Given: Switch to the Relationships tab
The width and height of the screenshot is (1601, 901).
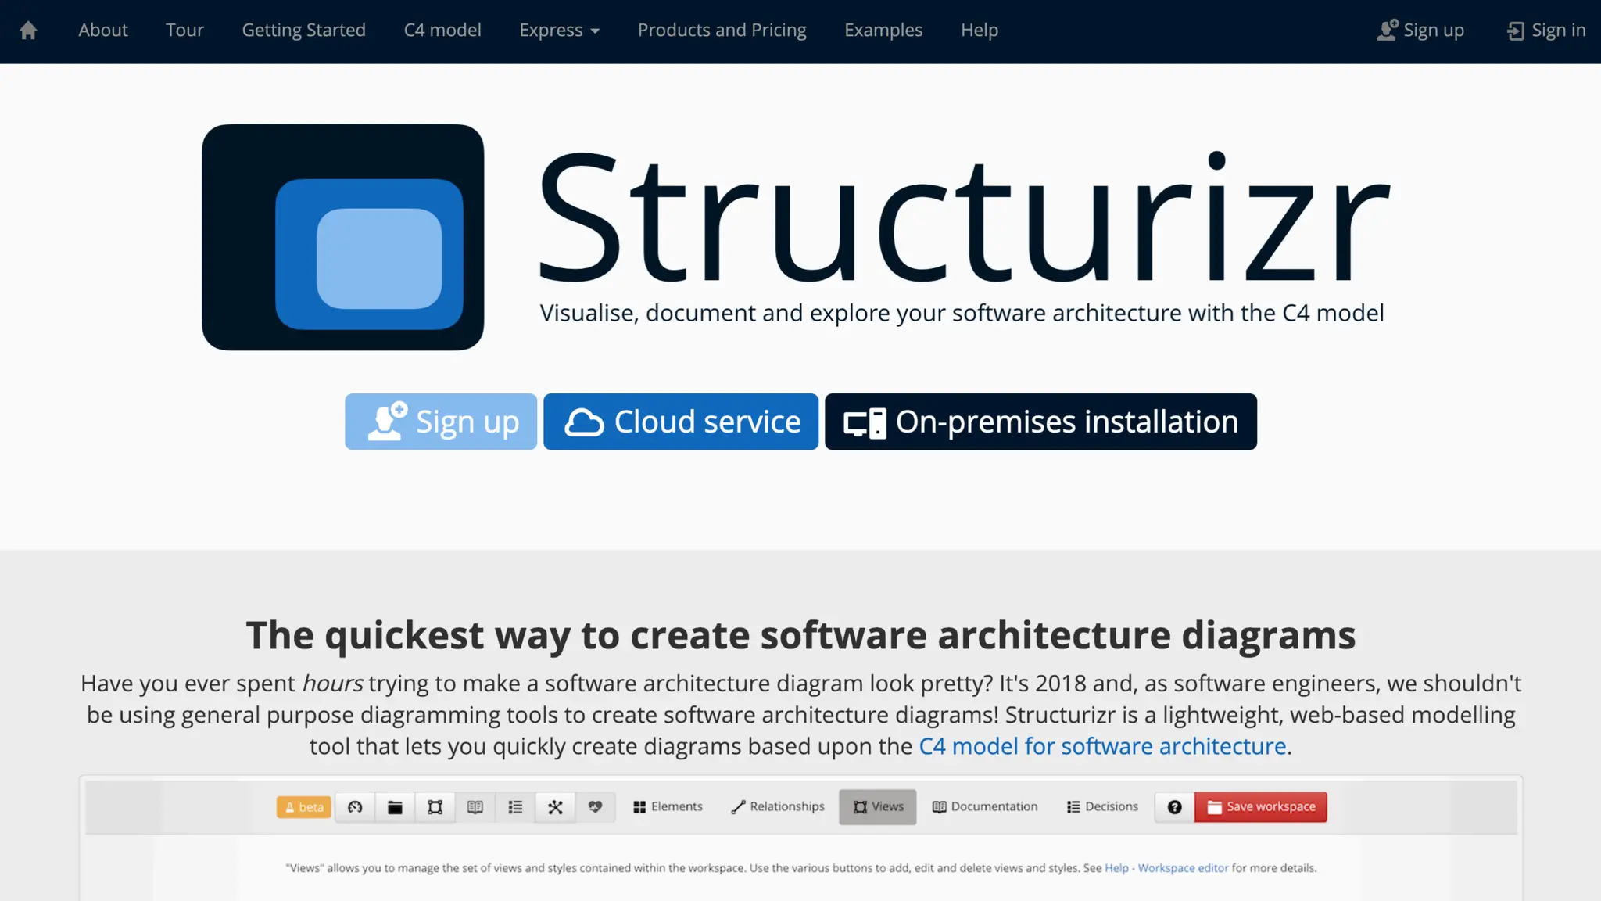Looking at the screenshot, I should 778,807.
